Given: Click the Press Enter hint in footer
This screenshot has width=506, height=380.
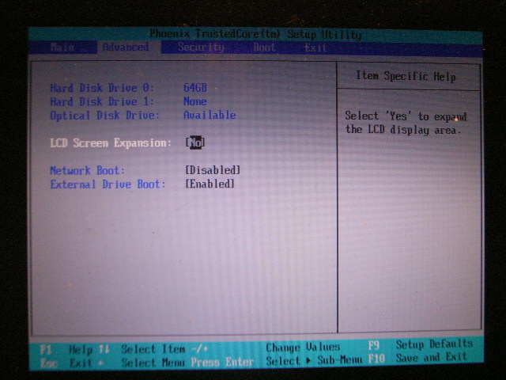Looking at the screenshot, I should [x=222, y=363].
